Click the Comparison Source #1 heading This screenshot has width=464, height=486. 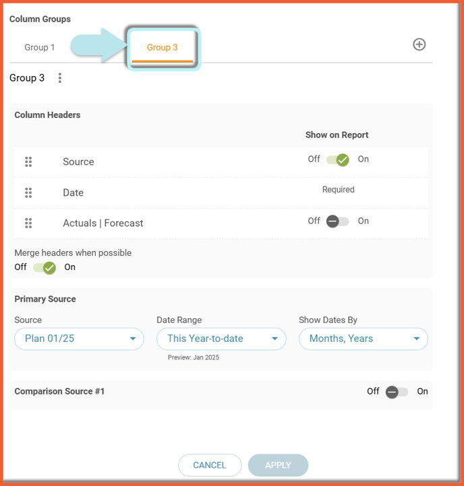click(x=59, y=391)
